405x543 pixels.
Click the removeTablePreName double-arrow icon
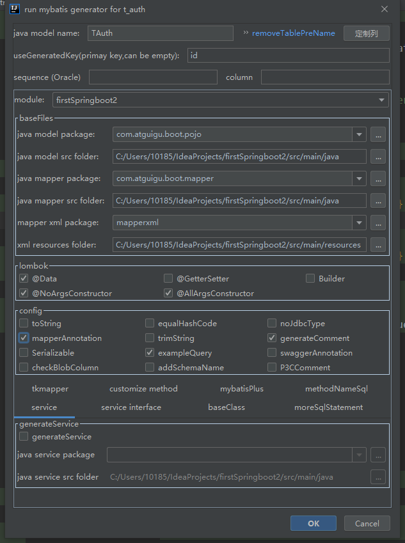tap(246, 33)
